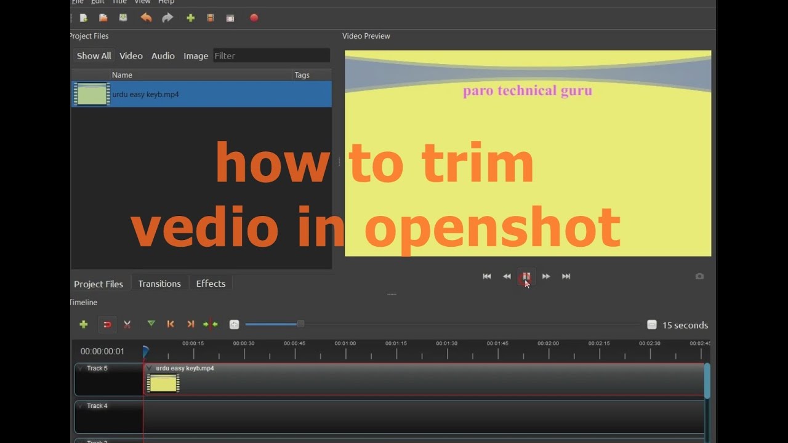Open the Title menu

[119, 2]
